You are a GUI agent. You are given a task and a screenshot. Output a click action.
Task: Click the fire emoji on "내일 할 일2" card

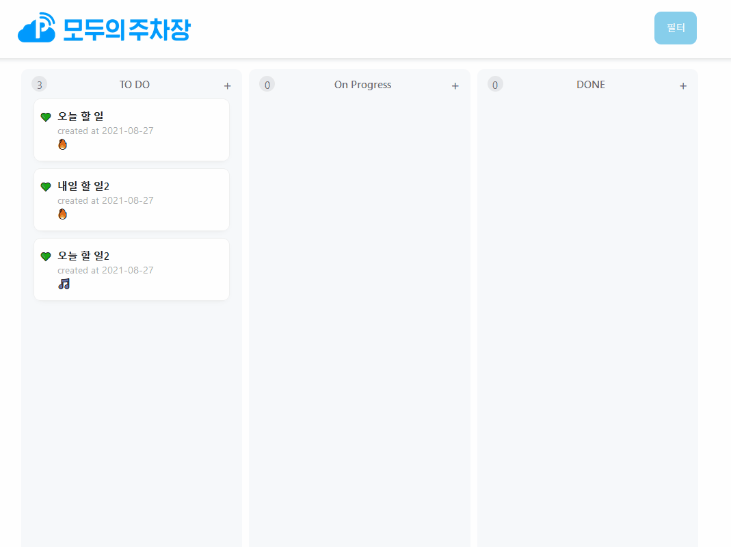(62, 214)
